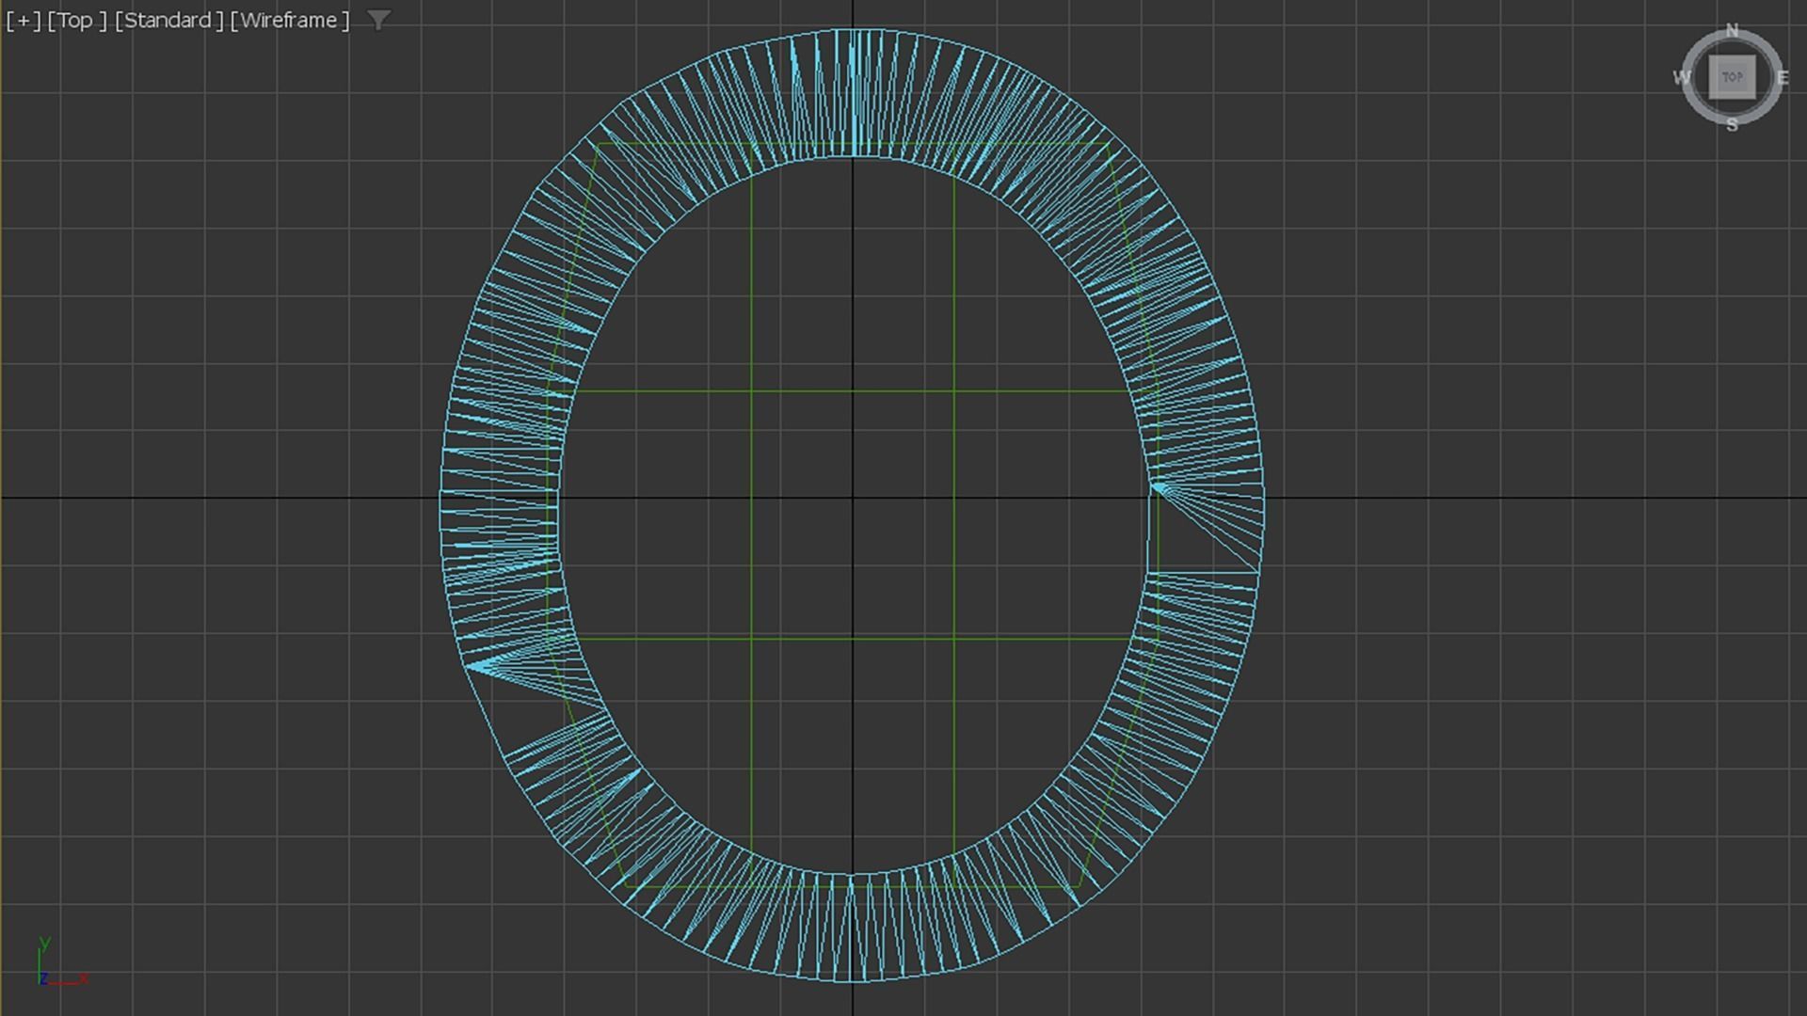The width and height of the screenshot is (1807, 1016).
Task: Click the E compass label on the ViewCube
Action: (1782, 78)
